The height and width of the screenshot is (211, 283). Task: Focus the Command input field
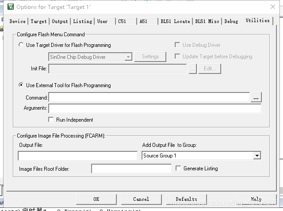point(149,97)
